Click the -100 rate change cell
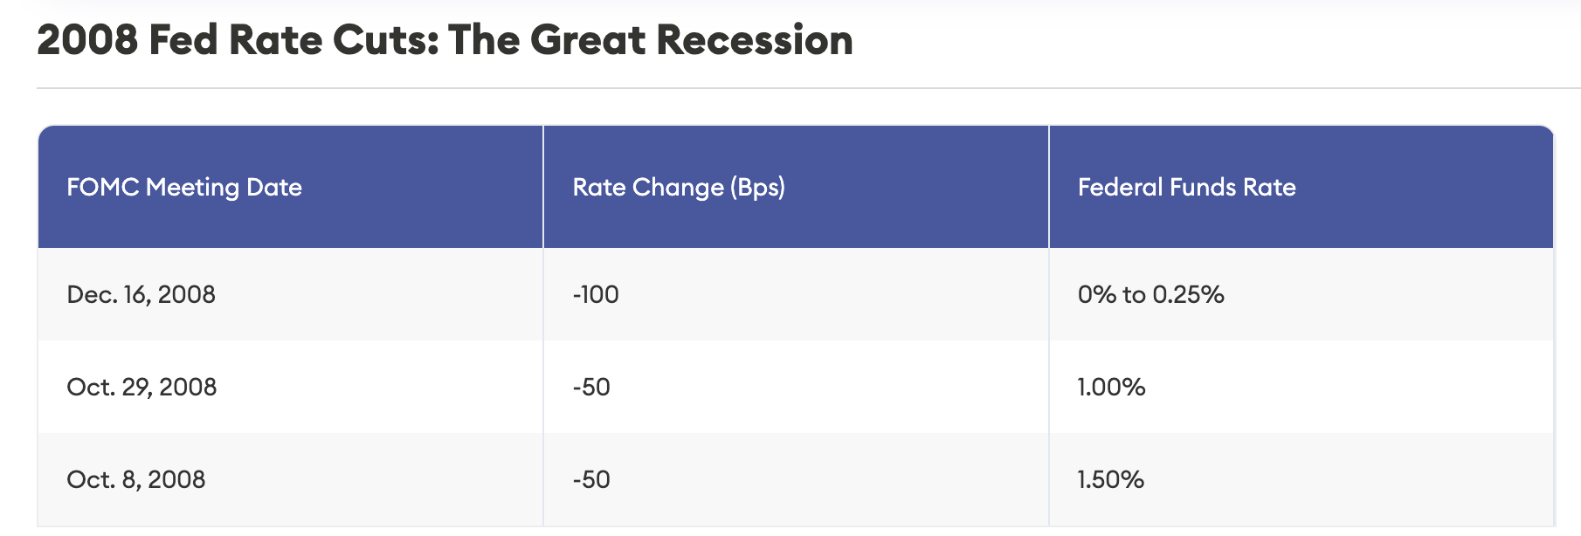Screen dimensions: 1581x536 (596, 294)
